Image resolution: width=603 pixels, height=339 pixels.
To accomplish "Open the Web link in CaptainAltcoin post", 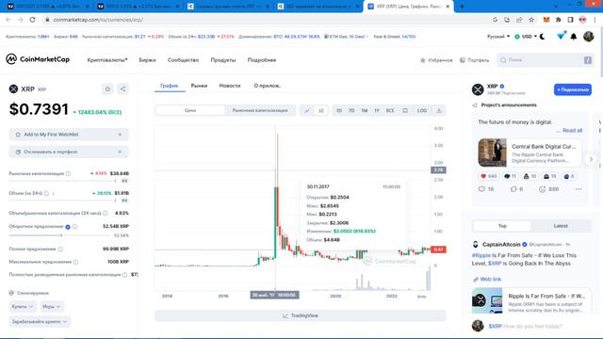I will (x=487, y=279).
